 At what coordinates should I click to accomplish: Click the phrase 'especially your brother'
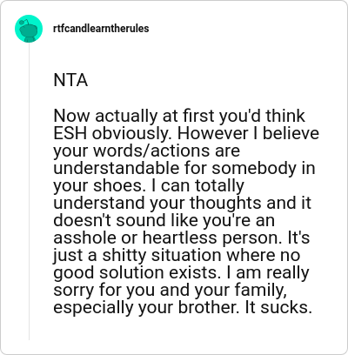(144, 307)
